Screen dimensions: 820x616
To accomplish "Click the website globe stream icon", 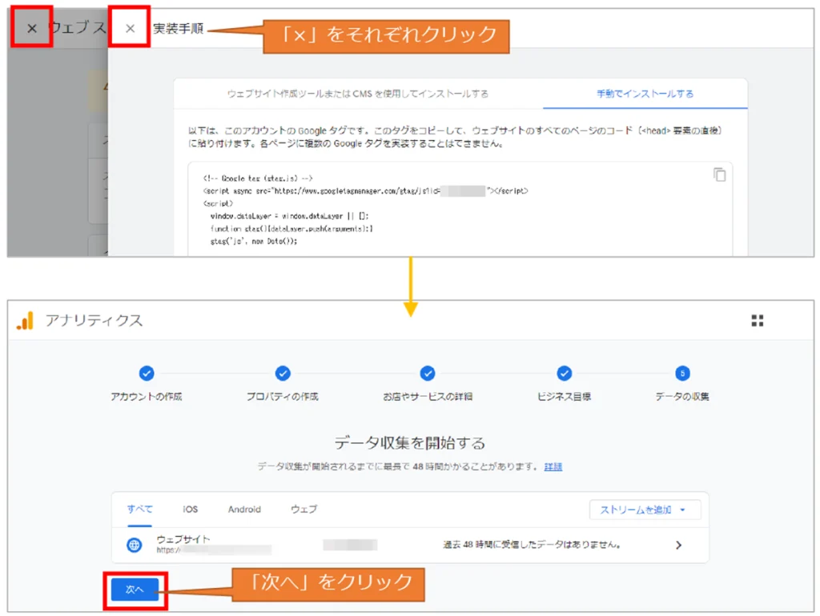I will pos(135,545).
